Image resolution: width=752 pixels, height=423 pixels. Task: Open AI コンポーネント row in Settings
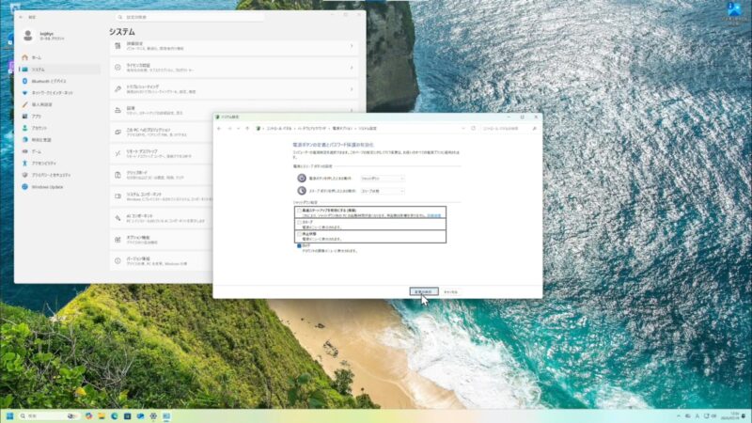click(161, 218)
